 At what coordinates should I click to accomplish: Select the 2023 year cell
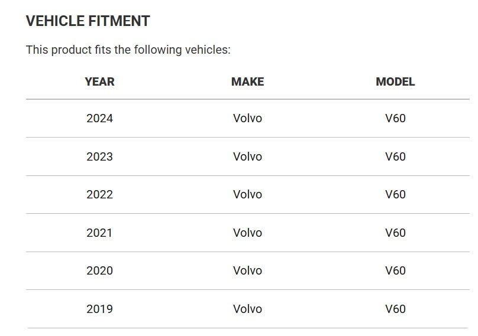coord(100,156)
